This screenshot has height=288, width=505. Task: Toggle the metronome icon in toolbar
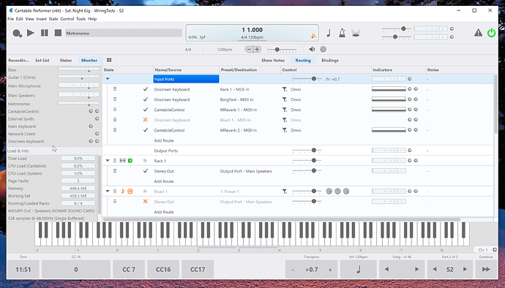tap(342, 33)
